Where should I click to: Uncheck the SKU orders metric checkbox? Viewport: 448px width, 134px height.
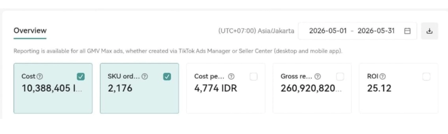(167, 77)
